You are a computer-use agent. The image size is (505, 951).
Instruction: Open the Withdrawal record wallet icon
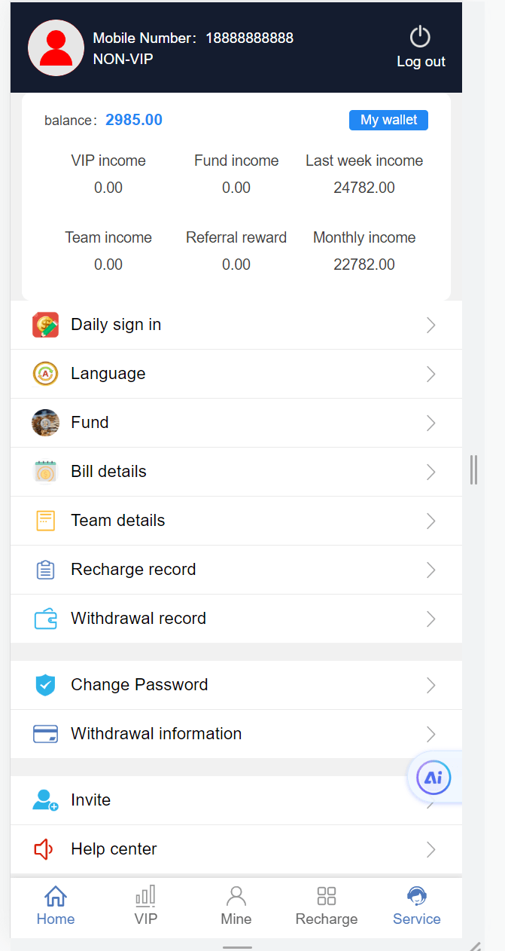pos(45,619)
